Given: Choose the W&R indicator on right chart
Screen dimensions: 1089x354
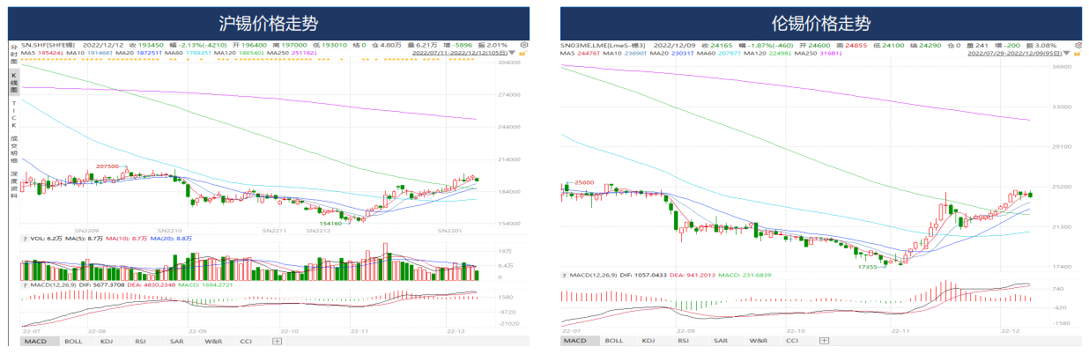Looking at the screenshot, I should coord(758,340).
